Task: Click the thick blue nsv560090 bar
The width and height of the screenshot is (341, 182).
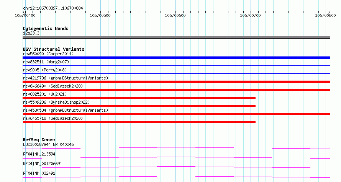Action: 176,58
